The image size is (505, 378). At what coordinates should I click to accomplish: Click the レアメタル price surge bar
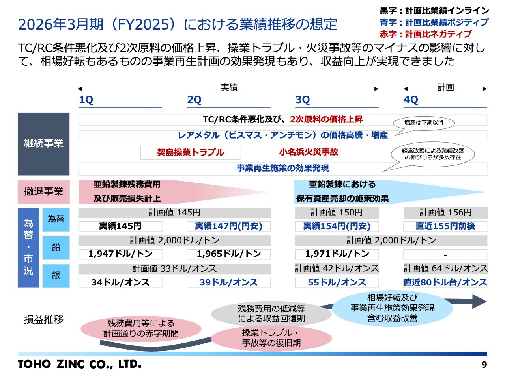(282, 135)
